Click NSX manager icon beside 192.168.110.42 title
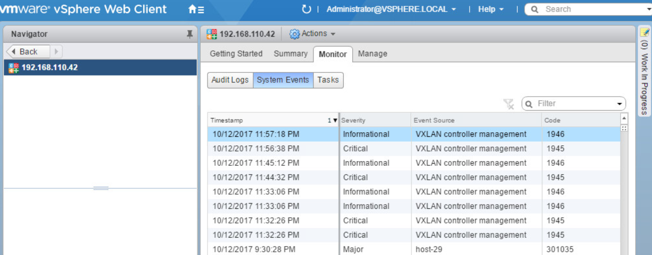The height and width of the screenshot is (255, 652). click(x=212, y=34)
